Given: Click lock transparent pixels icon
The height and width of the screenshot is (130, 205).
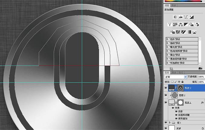Looking at the screenshot, I should [172, 82].
